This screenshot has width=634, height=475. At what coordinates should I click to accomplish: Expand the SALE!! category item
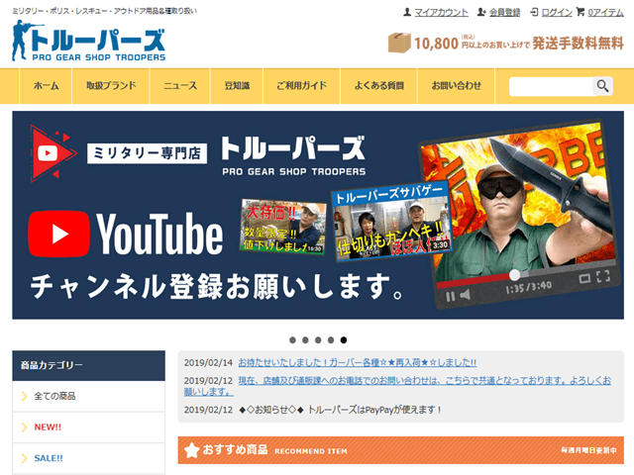88,458
